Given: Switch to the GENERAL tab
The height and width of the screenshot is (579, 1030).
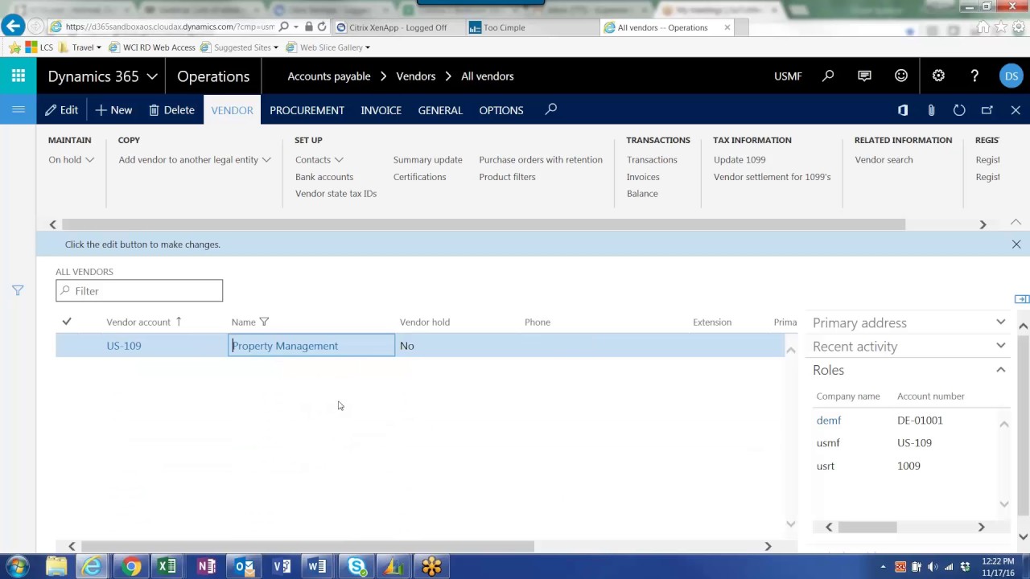Looking at the screenshot, I should 440,110.
